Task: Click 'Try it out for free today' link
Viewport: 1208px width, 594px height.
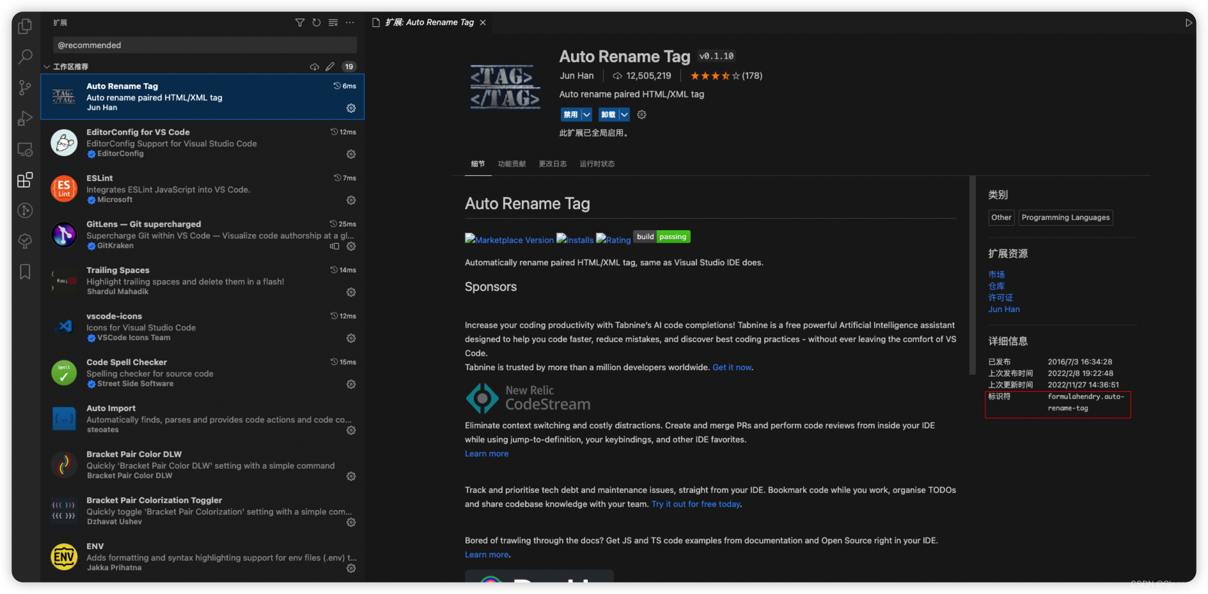Action: point(696,504)
